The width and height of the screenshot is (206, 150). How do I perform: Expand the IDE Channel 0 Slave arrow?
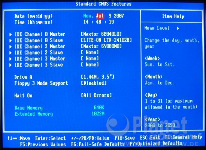(x=10, y=41)
